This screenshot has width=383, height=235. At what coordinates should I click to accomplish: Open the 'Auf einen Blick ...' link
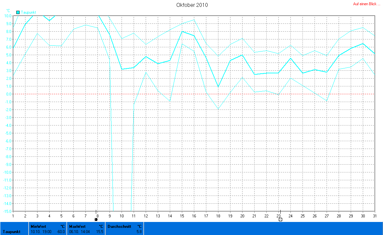pos(366,4)
